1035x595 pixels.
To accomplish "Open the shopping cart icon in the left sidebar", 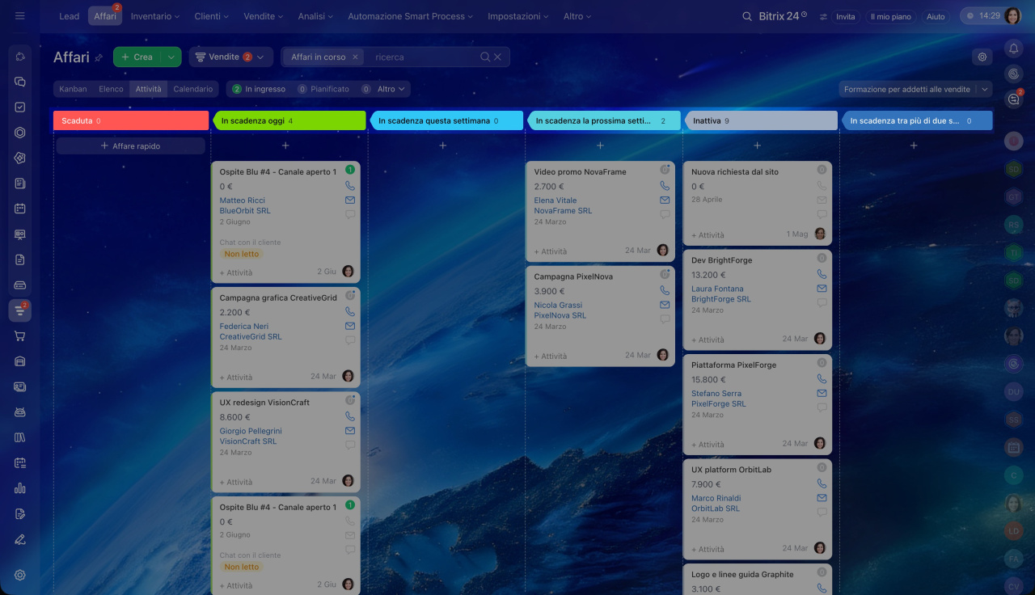I will click(x=20, y=336).
